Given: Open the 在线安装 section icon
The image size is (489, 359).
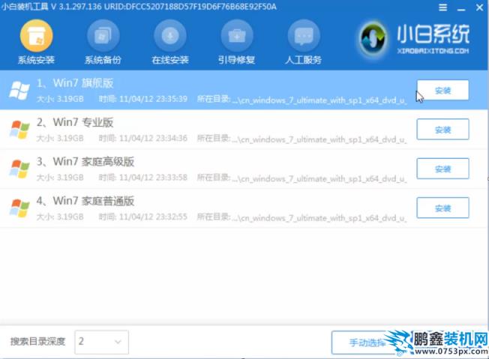Looking at the screenshot, I should (170, 35).
